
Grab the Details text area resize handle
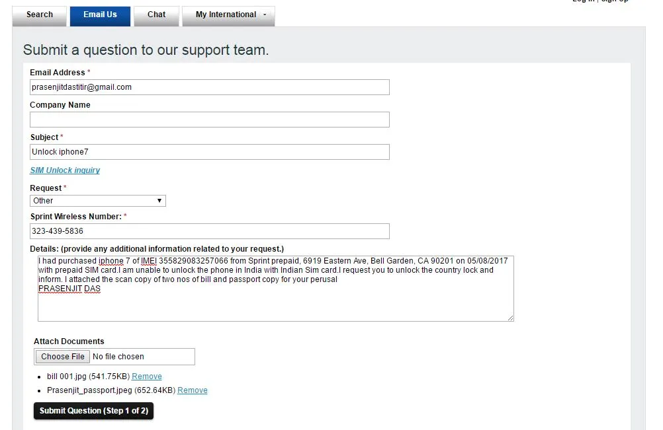(x=510, y=318)
